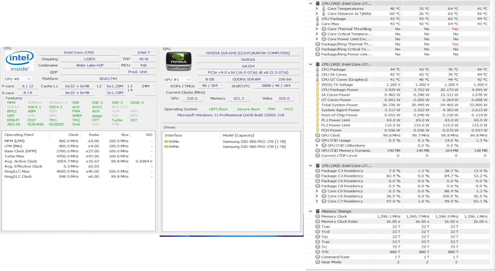Click the lightning icon beside VDDQ TX Voltage
The height and width of the screenshot is (271, 495).
[x=318, y=85]
